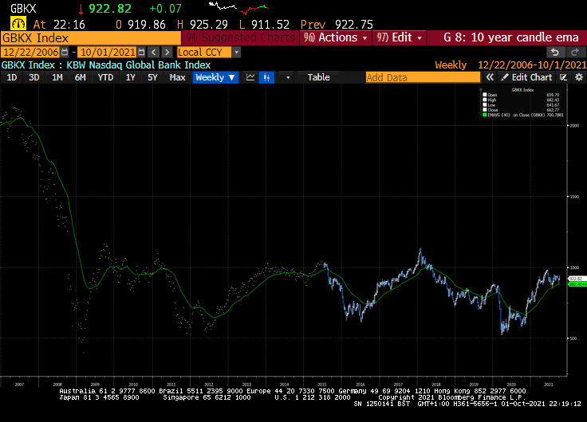Image resolution: width=587 pixels, height=422 pixels.
Task: Click the yellow gauge icon beside At 22:16
Action: [18, 24]
